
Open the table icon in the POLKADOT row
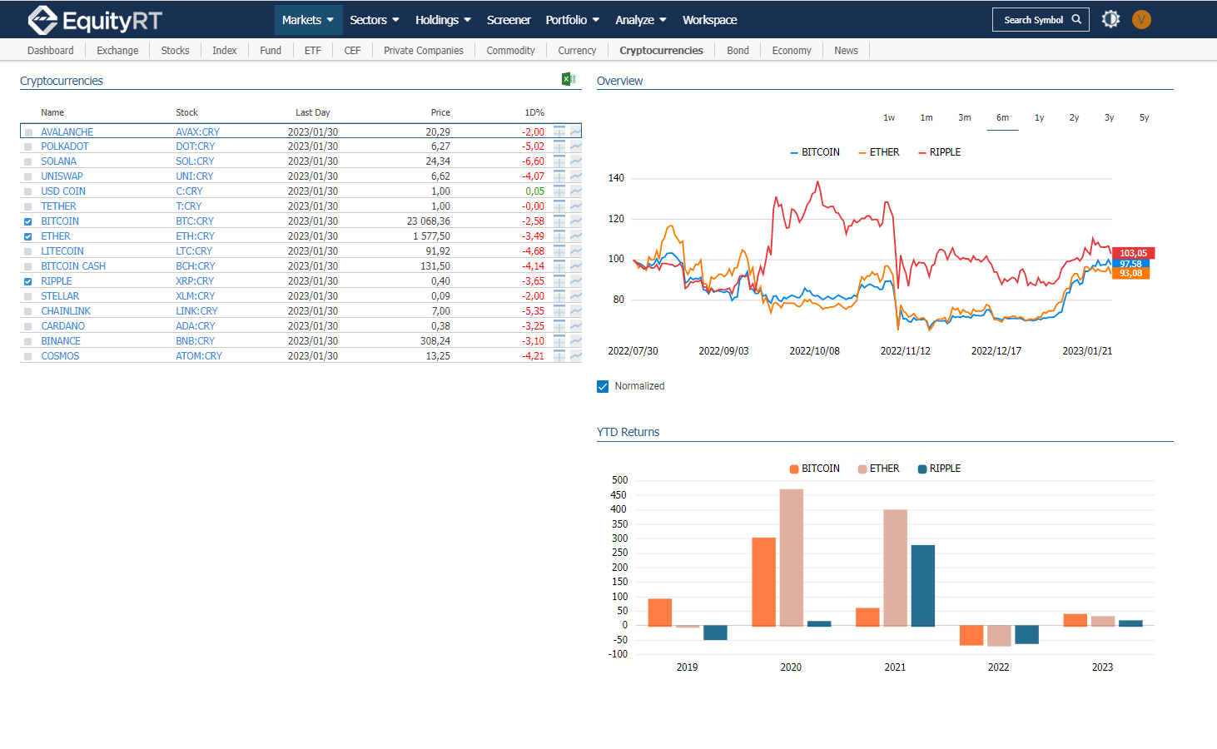tap(559, 146)
